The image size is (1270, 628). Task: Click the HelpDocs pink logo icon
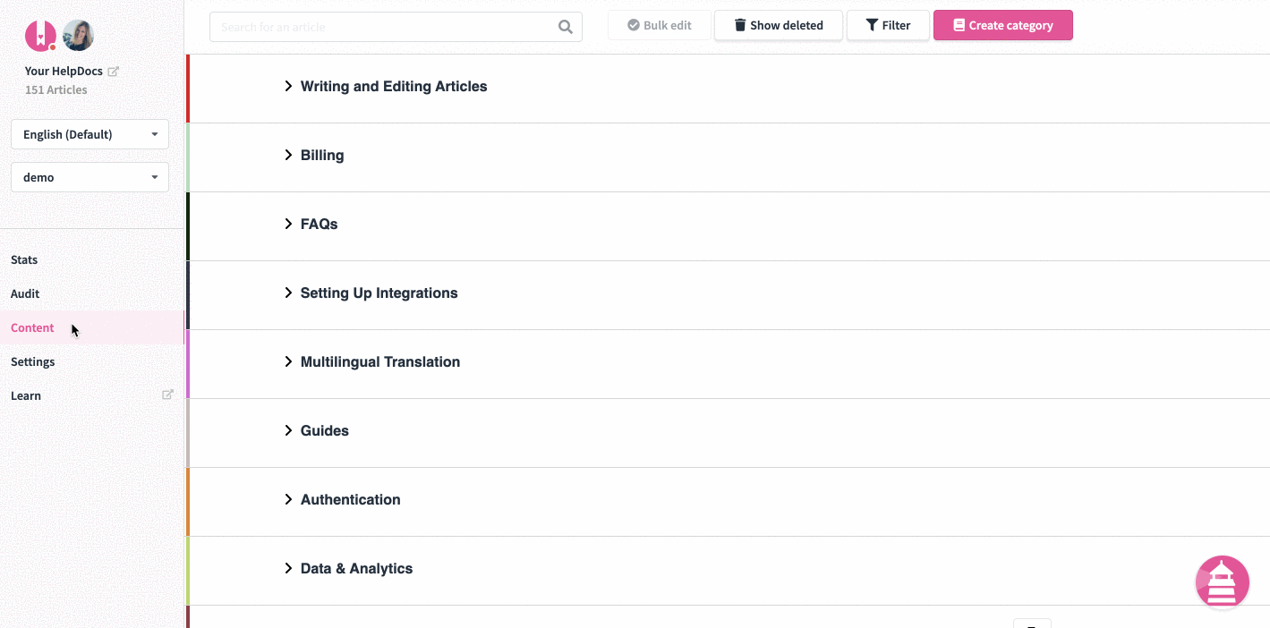point(40,36)
